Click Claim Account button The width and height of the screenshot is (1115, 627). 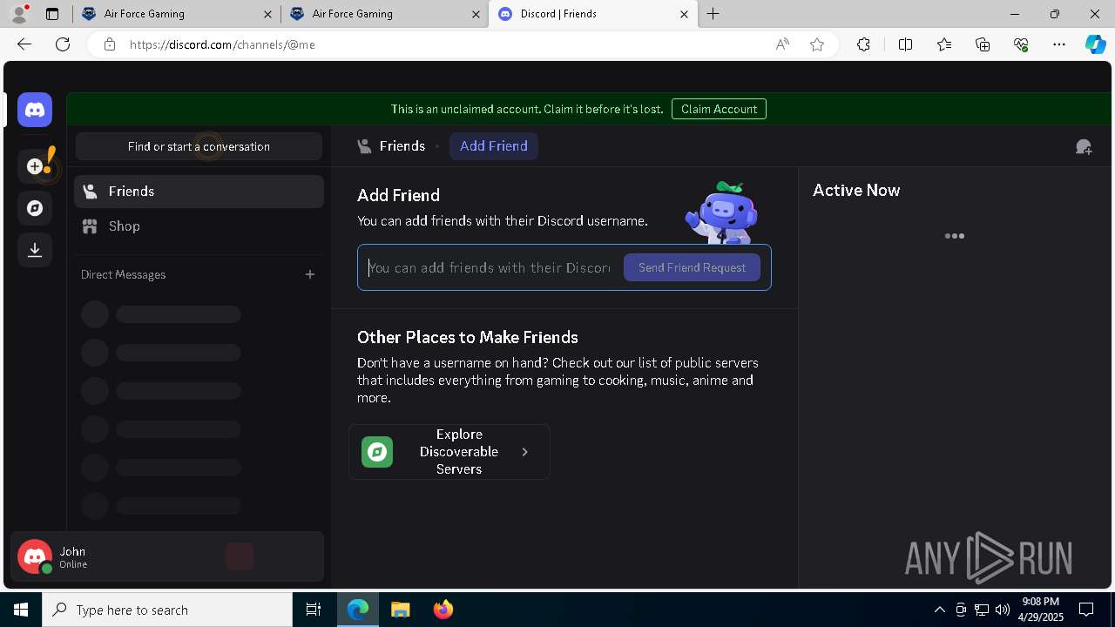[719, 109]
